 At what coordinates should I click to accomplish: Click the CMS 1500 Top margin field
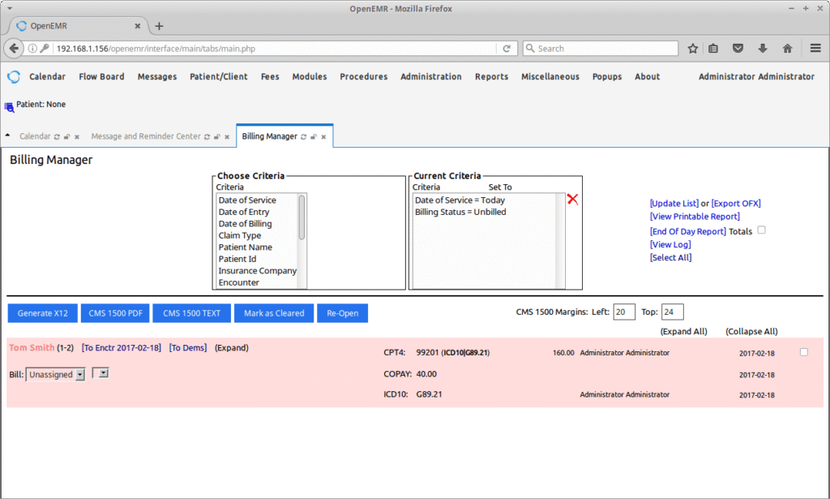[672, 312]
